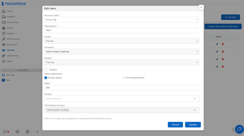244x136 pixels.
Task: Click the Test menu icon
Action: pos(3,80)
